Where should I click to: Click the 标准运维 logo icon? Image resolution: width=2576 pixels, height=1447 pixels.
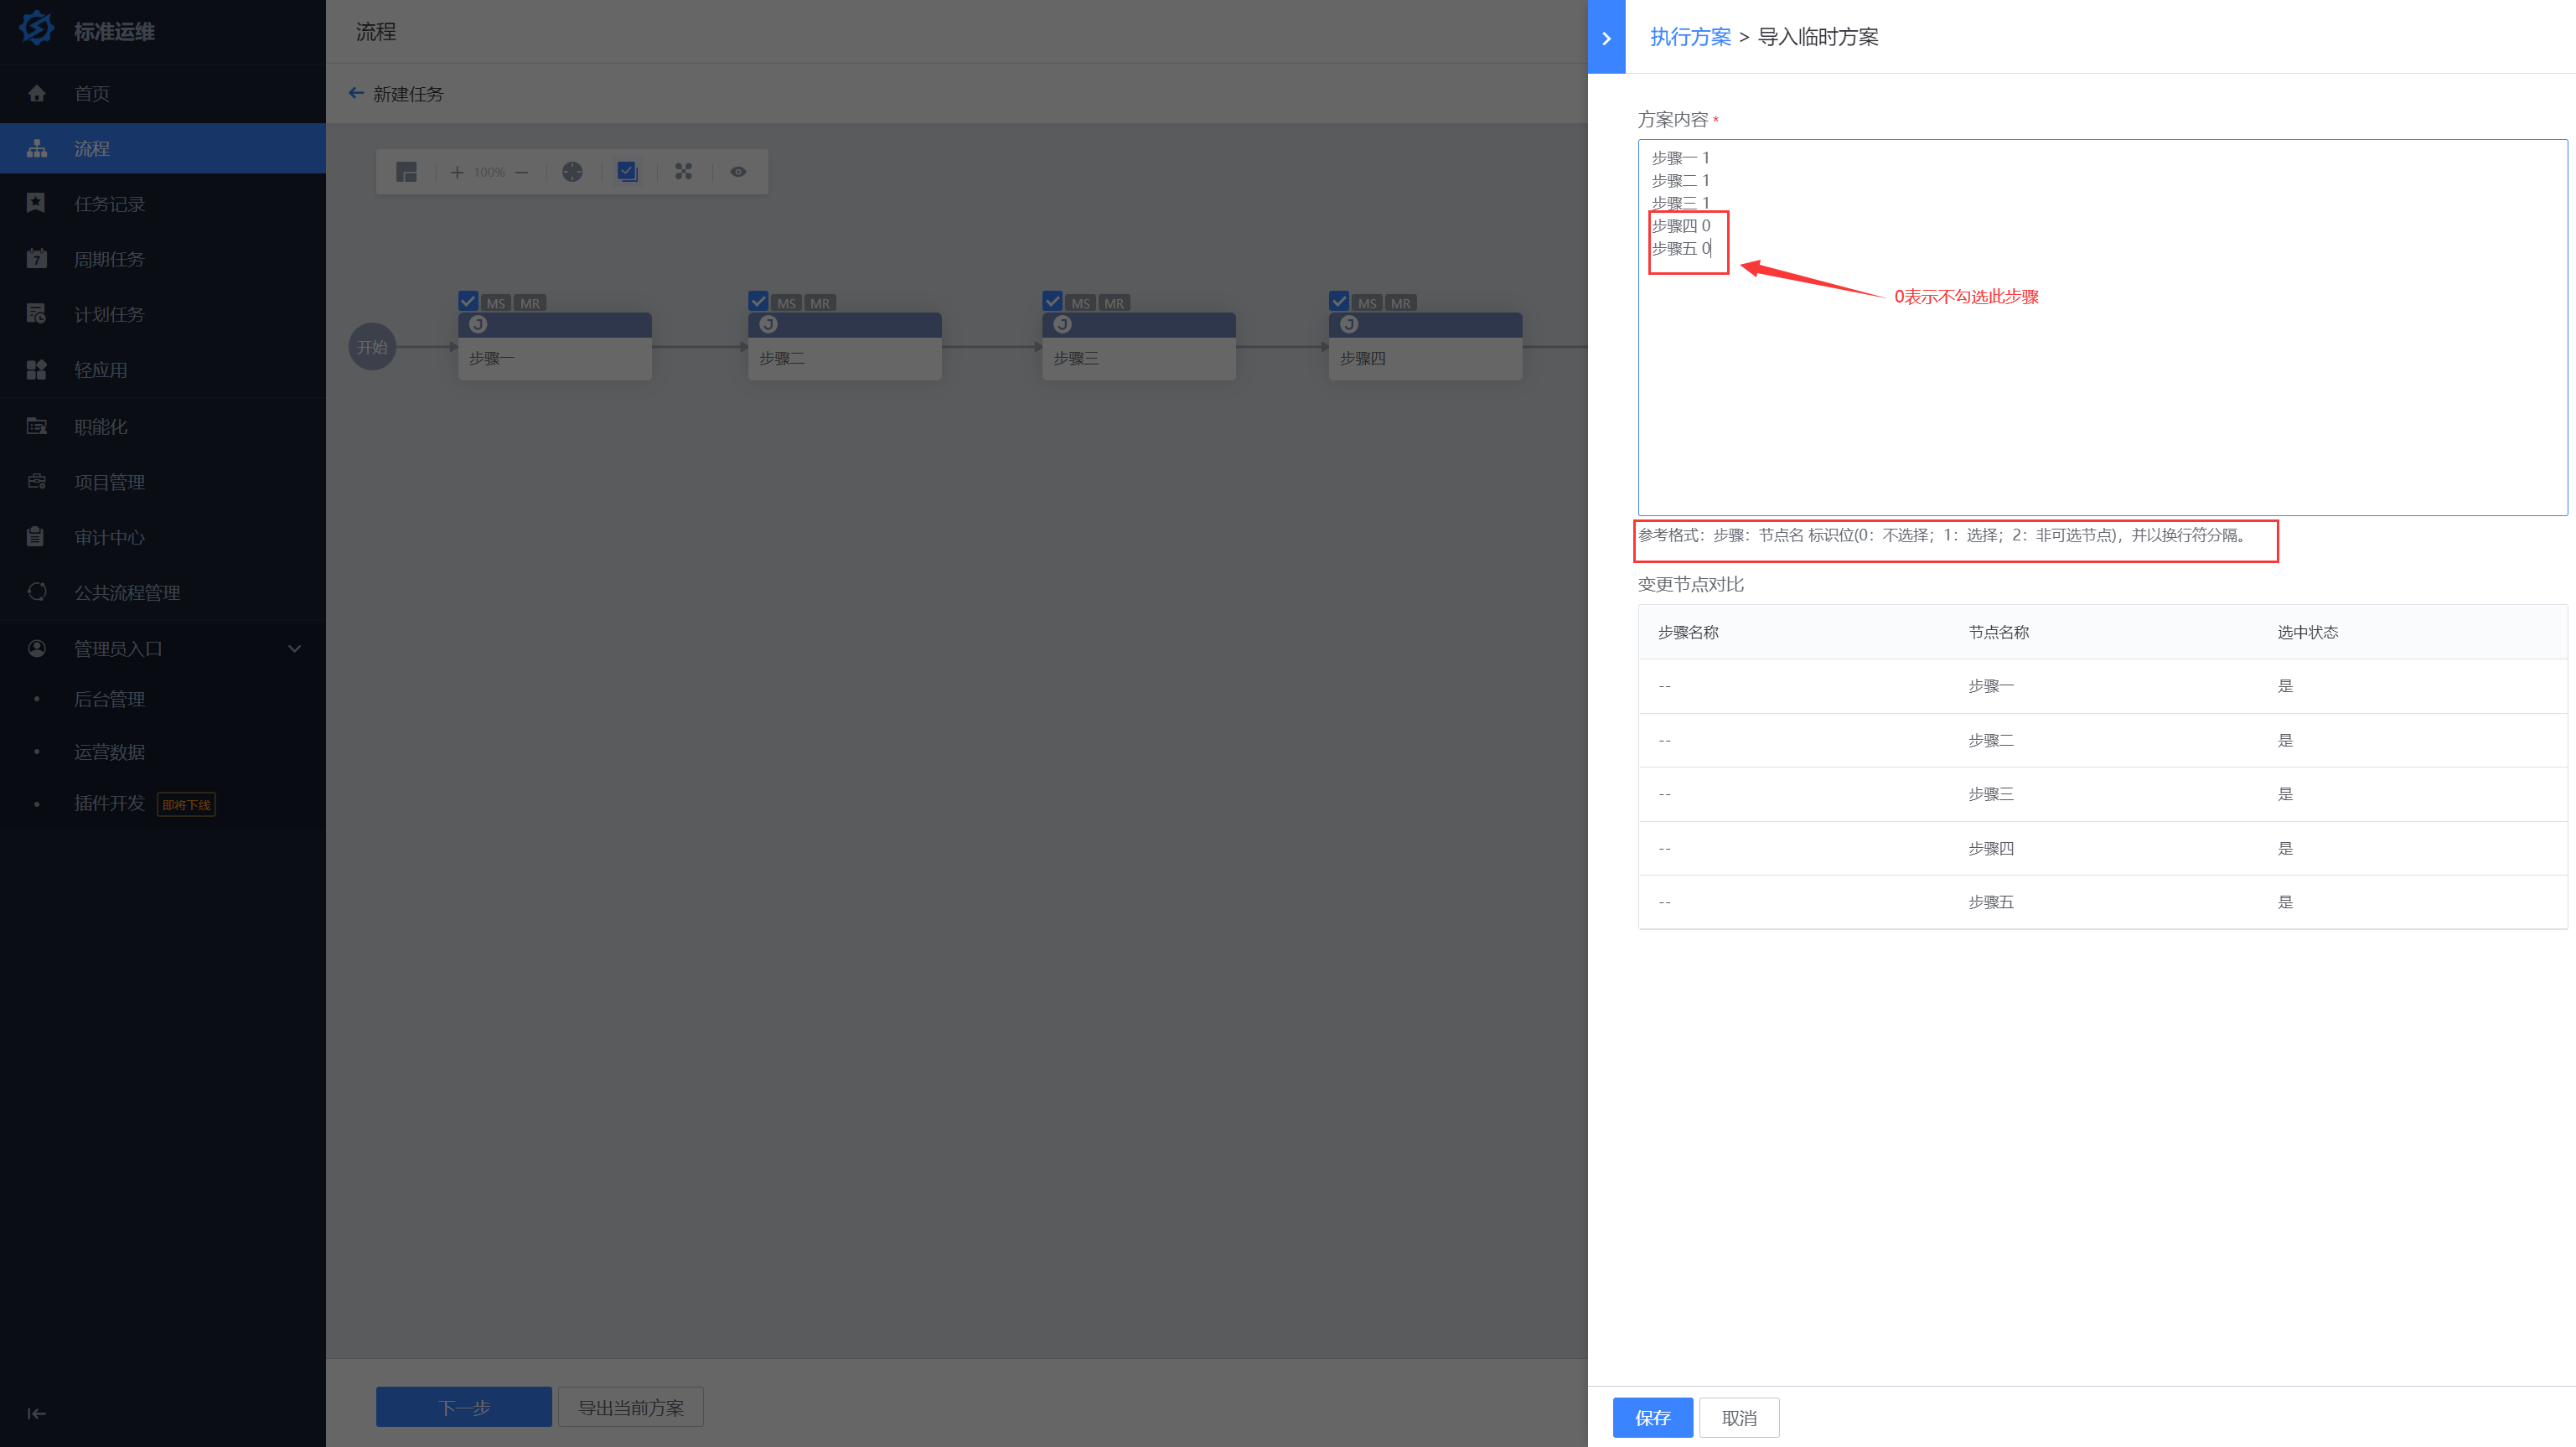[37, 29]
